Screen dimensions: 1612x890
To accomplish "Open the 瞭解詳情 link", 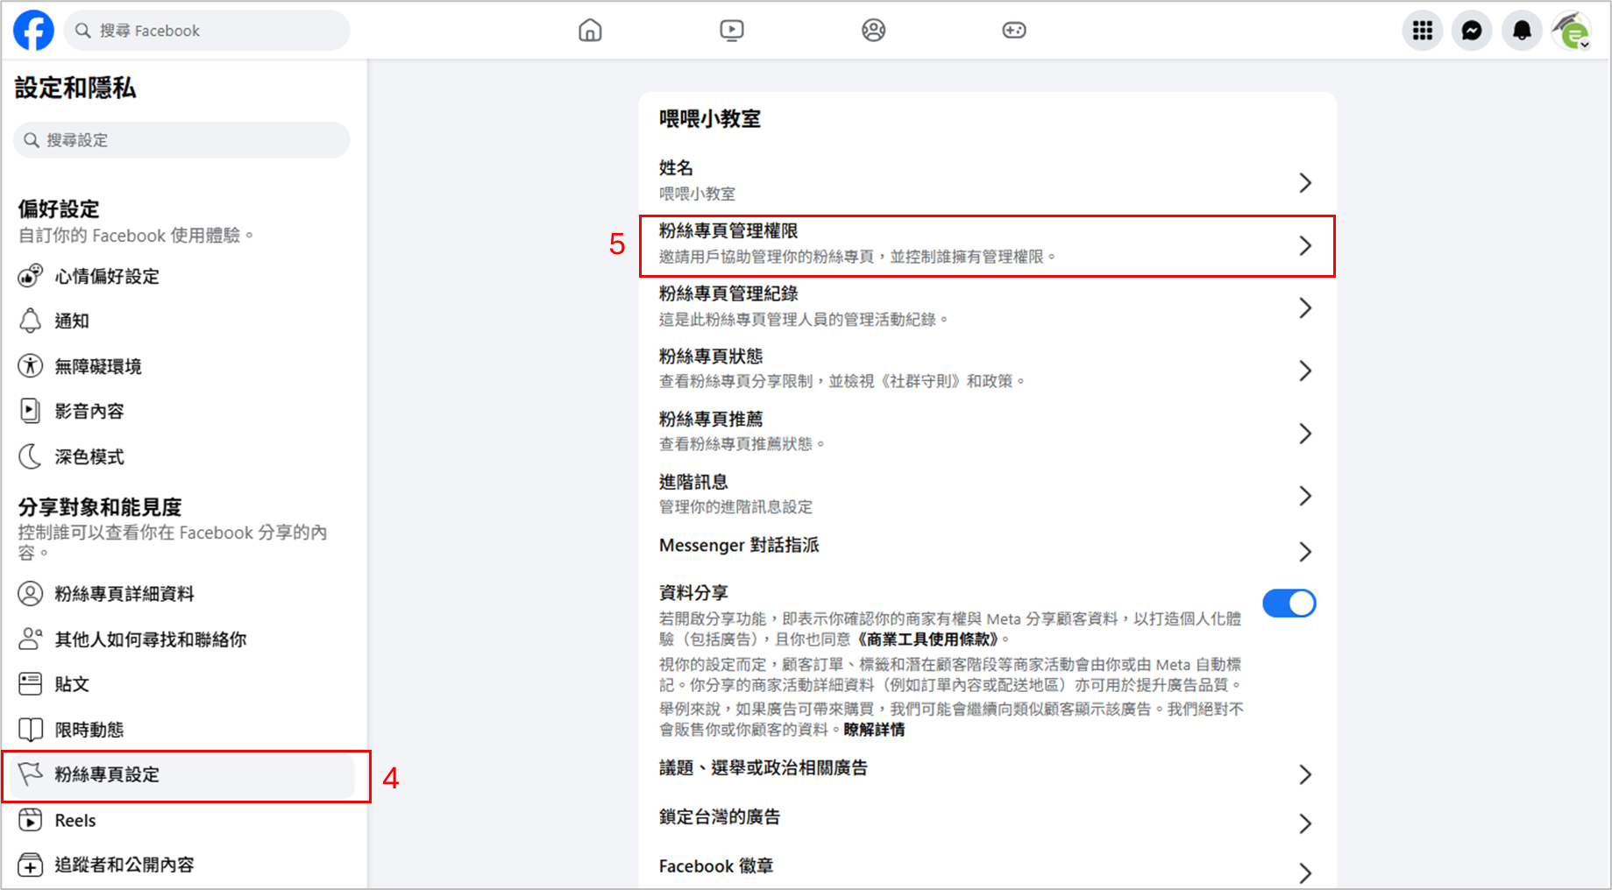I will 874,730.
